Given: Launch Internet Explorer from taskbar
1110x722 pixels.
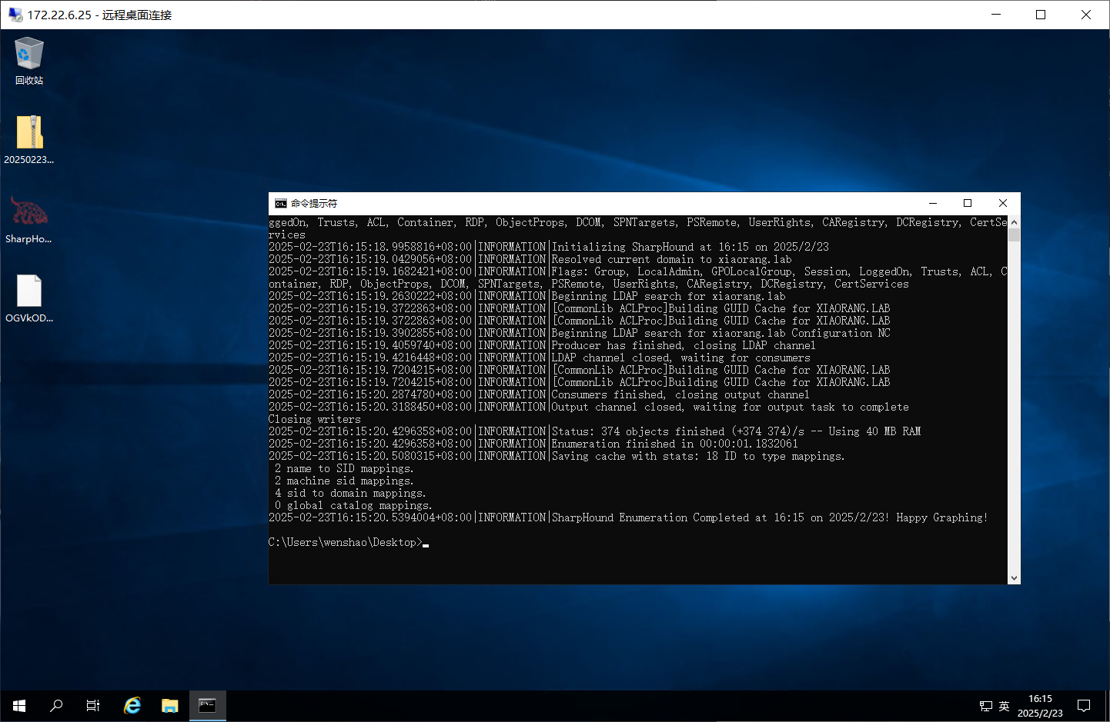Looking at the screenshot, I should click(132, 705).
